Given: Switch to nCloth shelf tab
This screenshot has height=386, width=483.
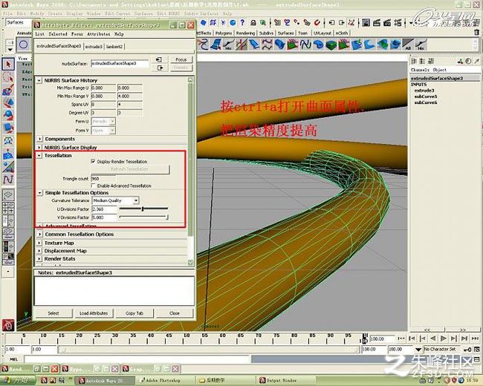Looking at the screenshot, I should (x=342, y=33).
